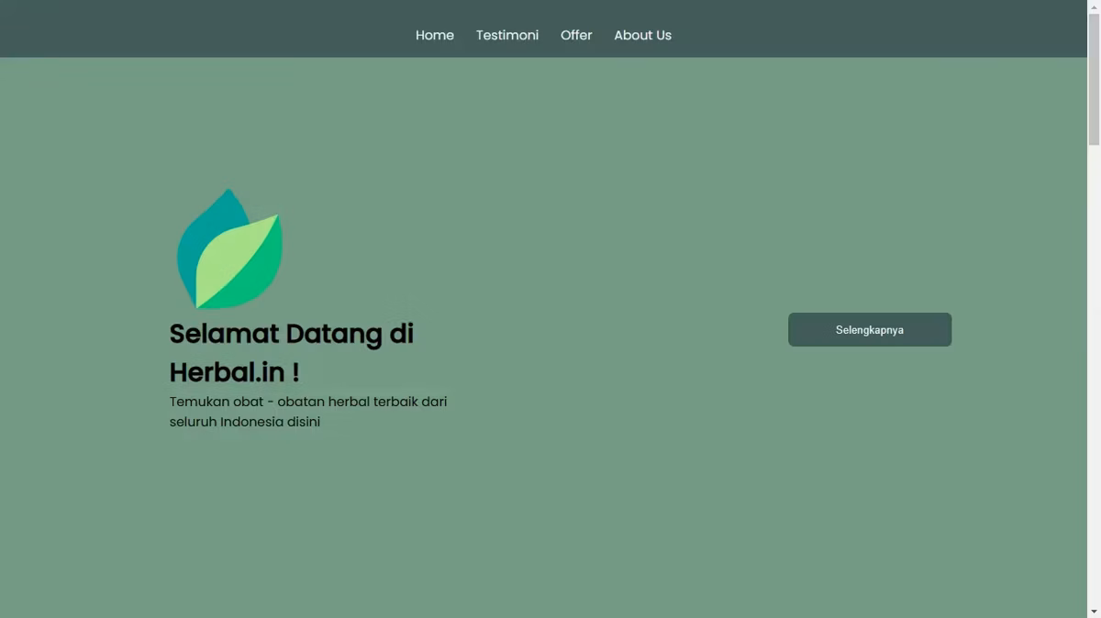
Task: Click the scrollbar track below the thumb
Action: click(1094, 374)
